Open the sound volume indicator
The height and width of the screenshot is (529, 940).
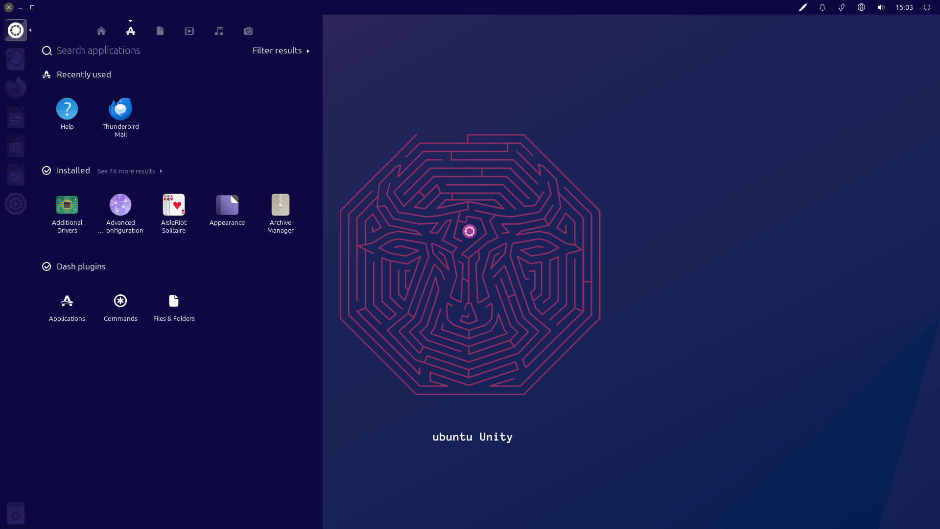tap(881, 7)
